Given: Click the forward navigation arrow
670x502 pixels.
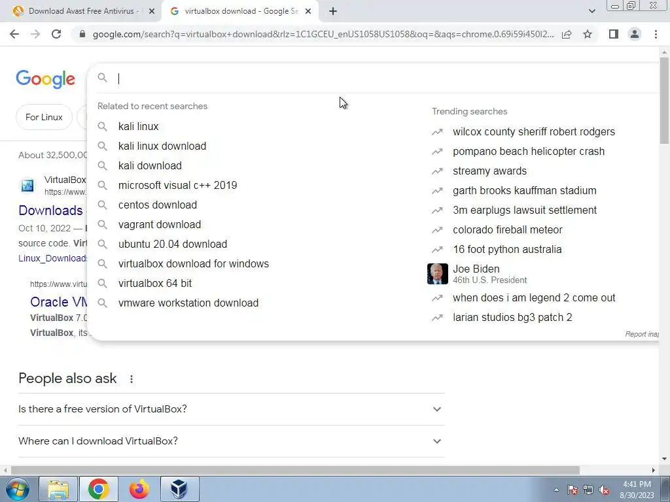Looking at the screenshot, I should click(35, 34).
